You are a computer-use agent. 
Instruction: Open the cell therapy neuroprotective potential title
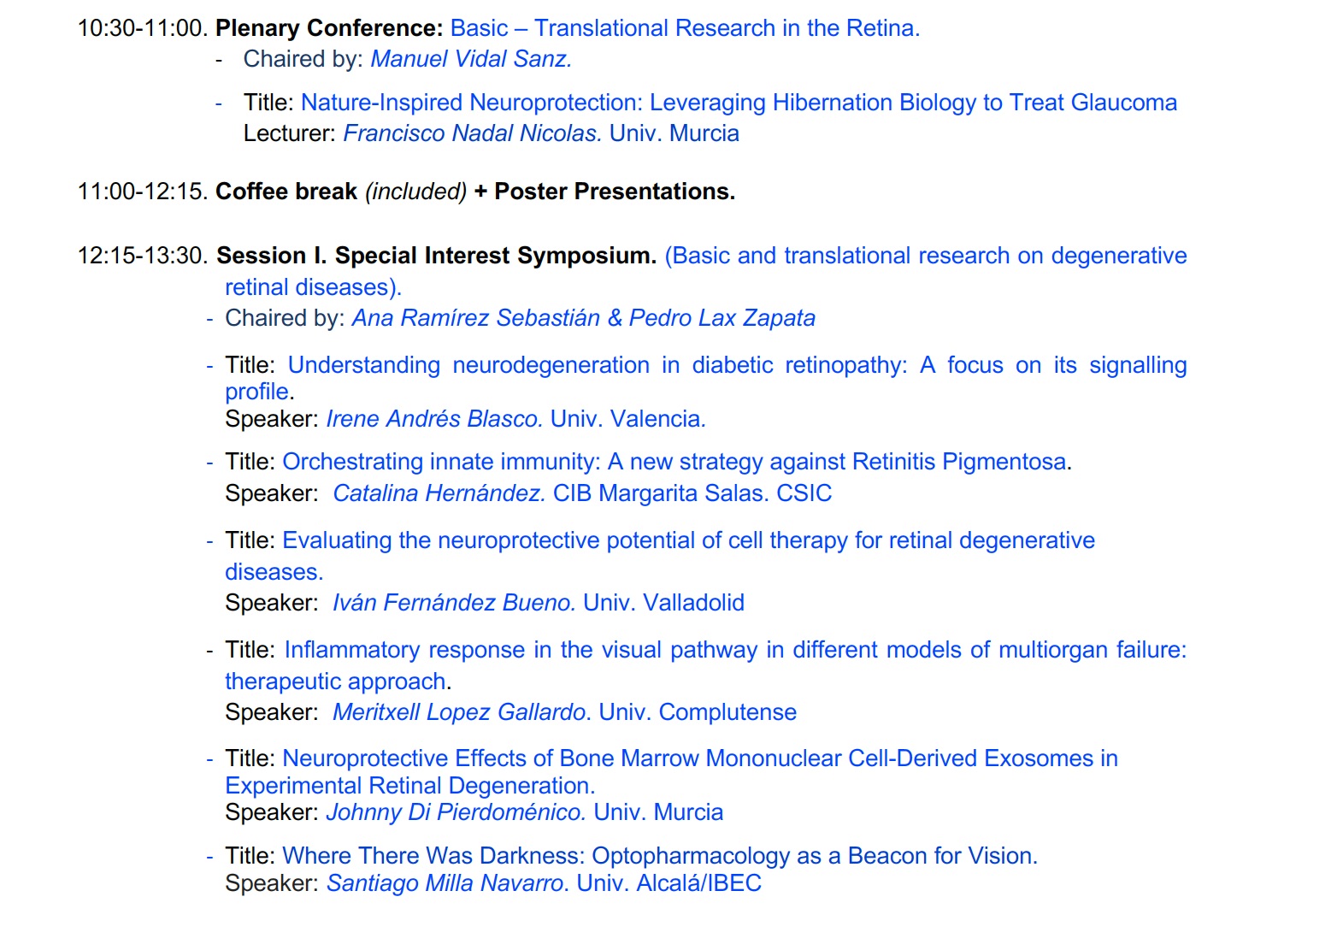660,556
